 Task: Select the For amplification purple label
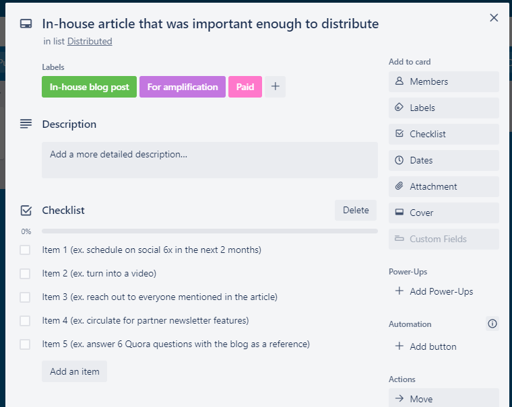[x=183, y=87]
